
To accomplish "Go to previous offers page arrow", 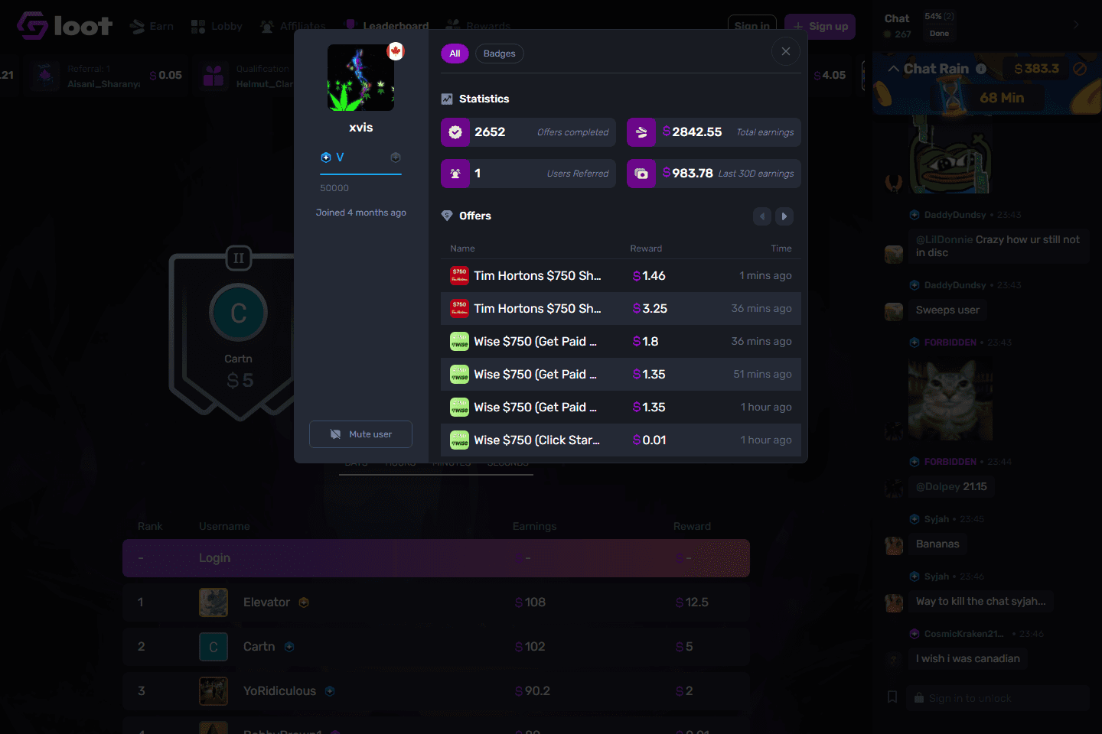I will tap(762, 216).
